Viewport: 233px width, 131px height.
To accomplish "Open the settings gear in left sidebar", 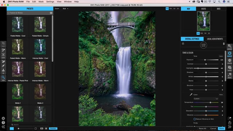I will (x=3, y=118).
